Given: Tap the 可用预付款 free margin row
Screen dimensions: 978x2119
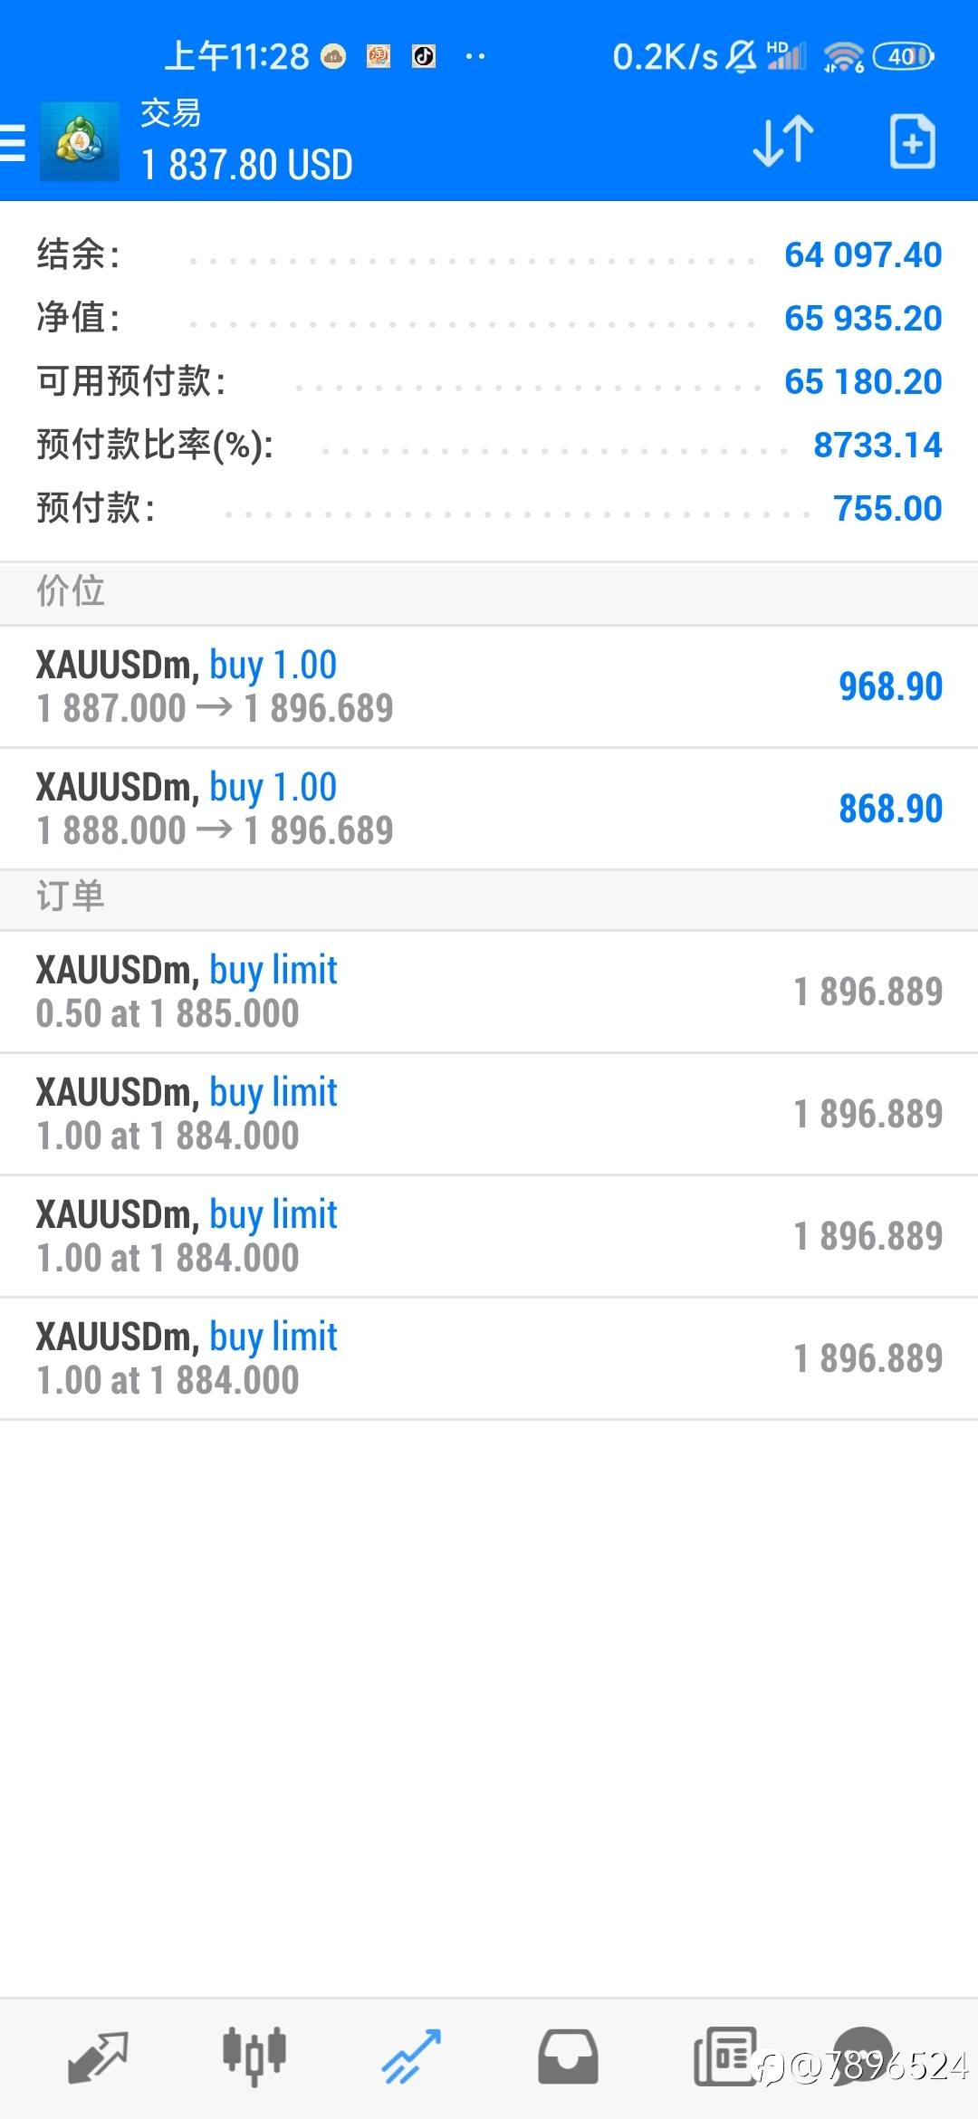Looking at the screenshot, I should tap(489, 382).
